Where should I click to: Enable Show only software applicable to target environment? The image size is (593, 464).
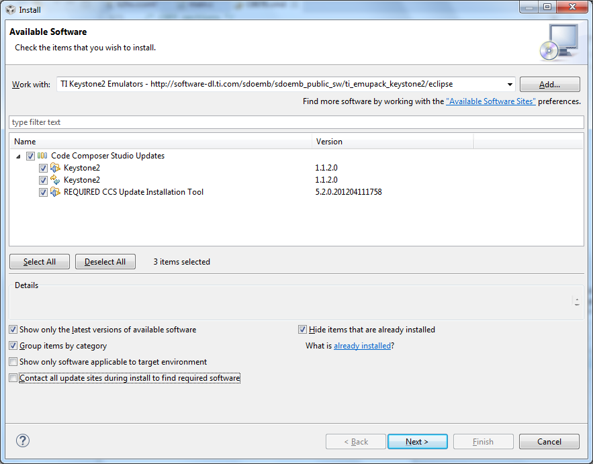[13, 362]
